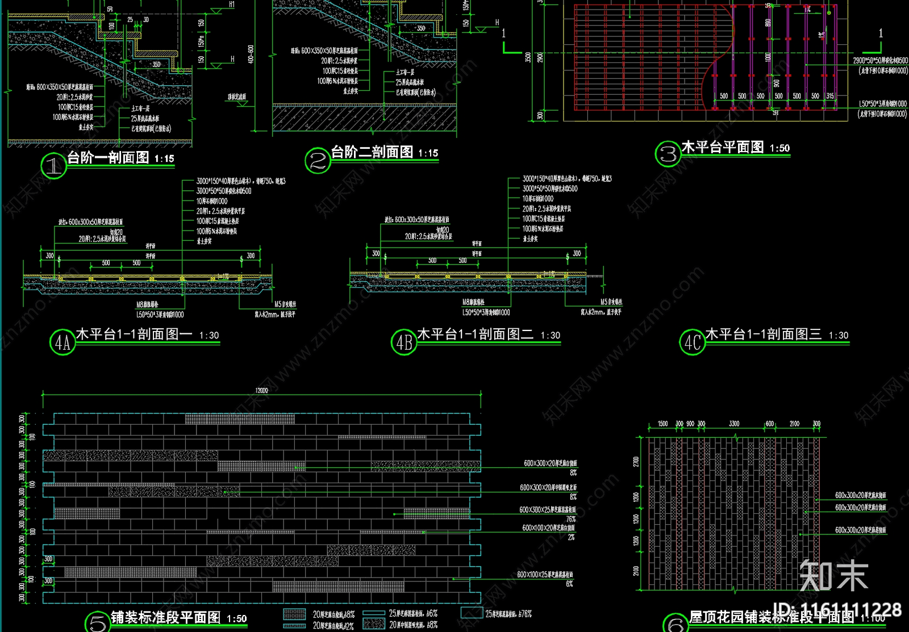
Task: Select the 2100 dimension above roof garden plan
Action: tap(794, 424)
